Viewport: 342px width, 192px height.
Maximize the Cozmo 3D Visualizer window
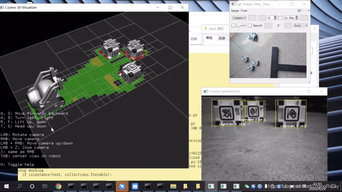tap(170, 7)
